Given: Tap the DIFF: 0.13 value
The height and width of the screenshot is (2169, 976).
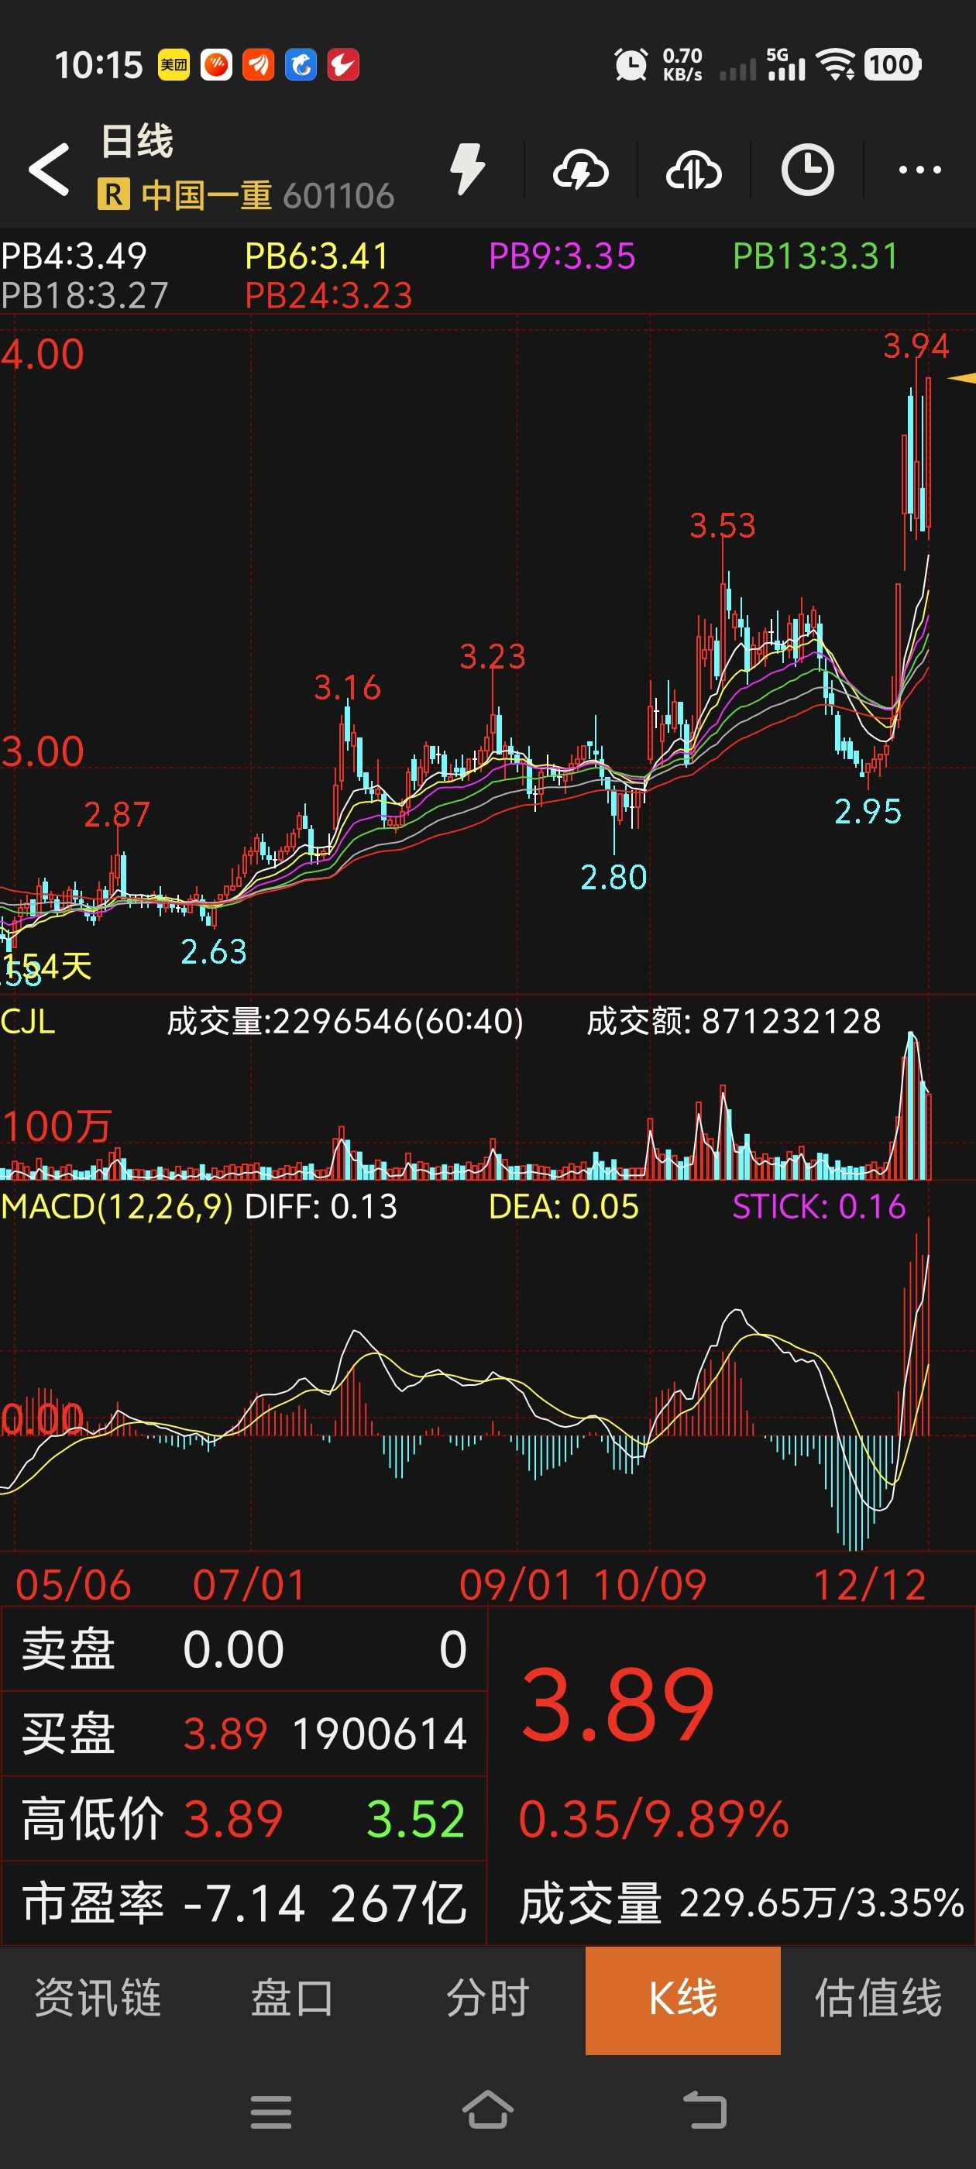Looking at the screenshot, I should click(321, 1207).
